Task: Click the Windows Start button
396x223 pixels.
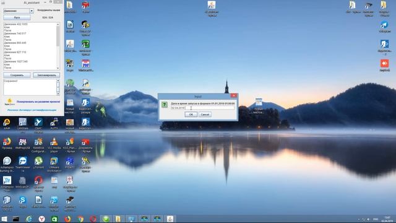Action: tap(4, 219)
